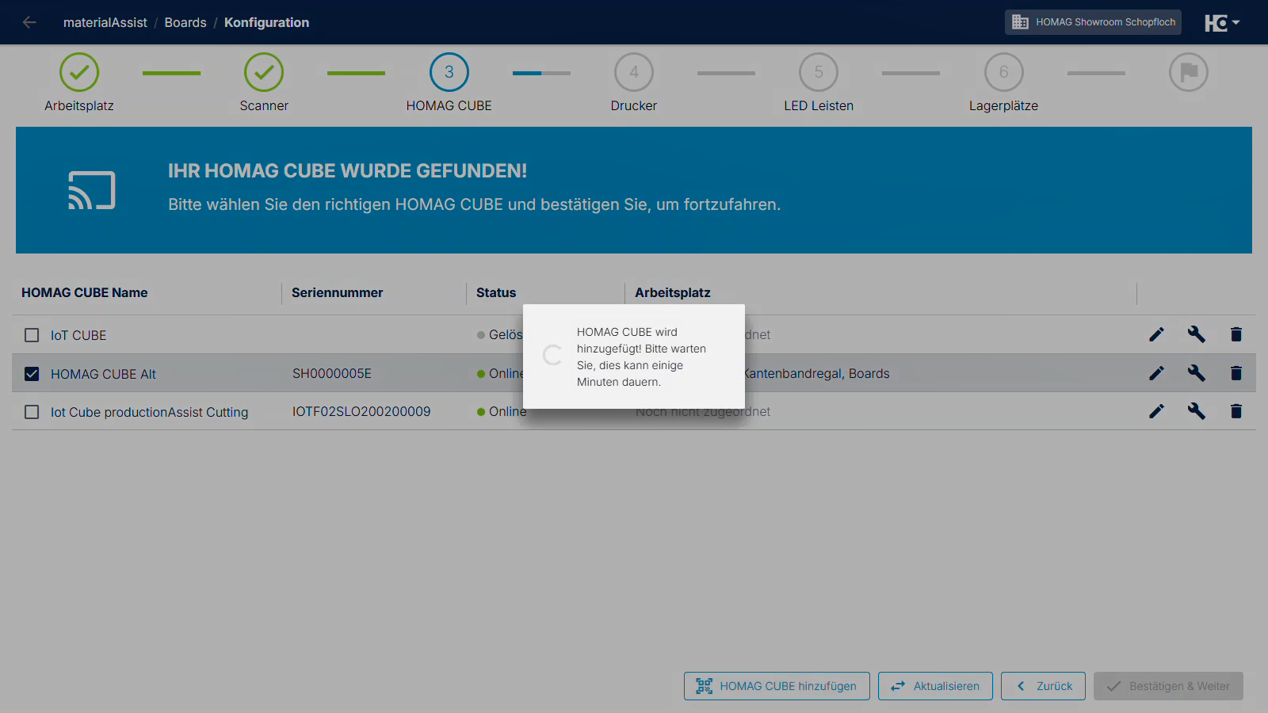This screenshot has width=1268, height=713.
Task: Click the loading spinner in dialog
Action: click(552, 355)
